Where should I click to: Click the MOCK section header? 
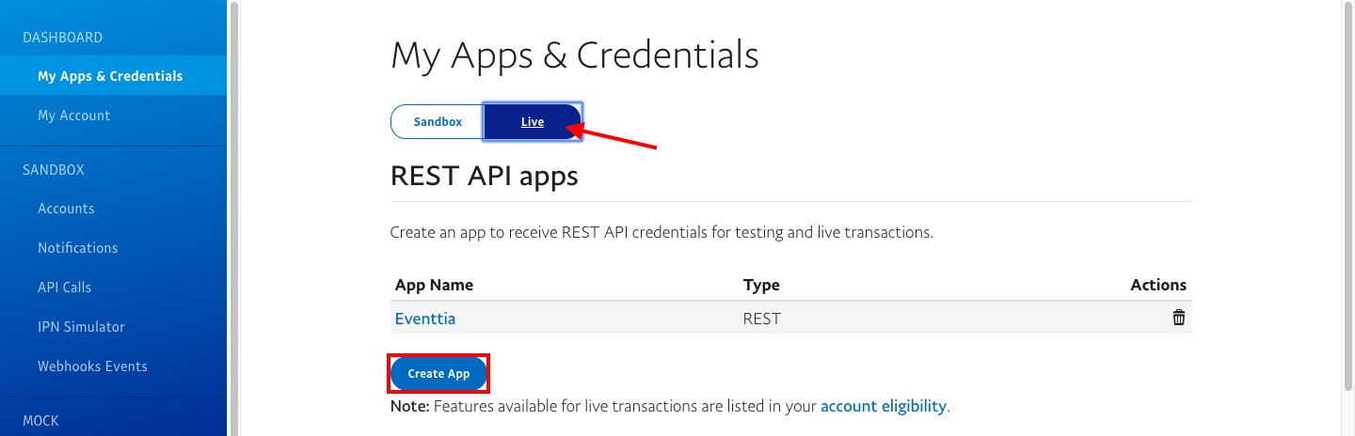41,420
